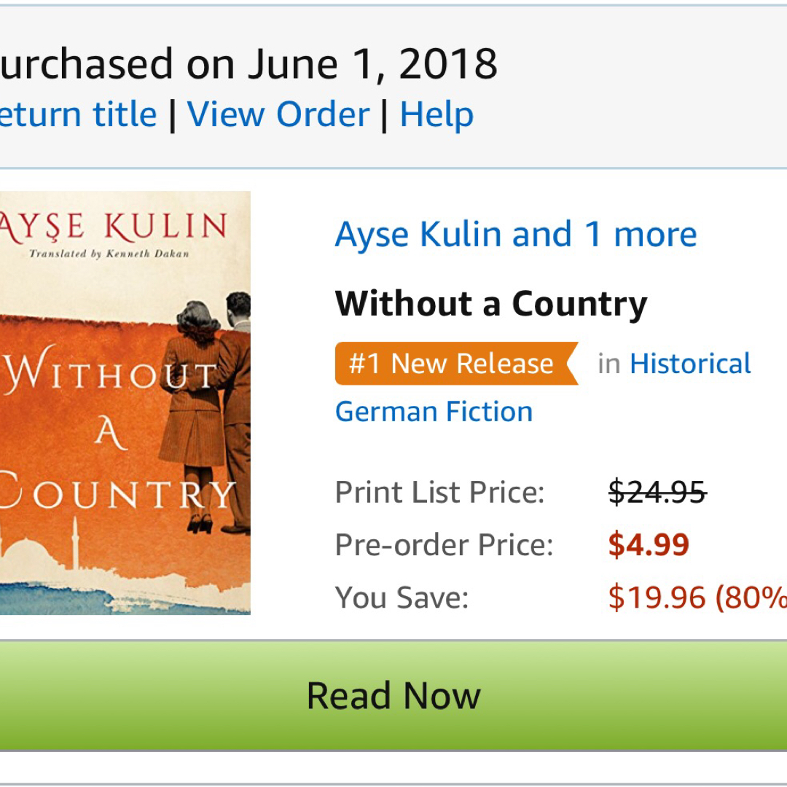Open the Help link
The width and height of the screenshot is (787, 787).
pos(436,115)
